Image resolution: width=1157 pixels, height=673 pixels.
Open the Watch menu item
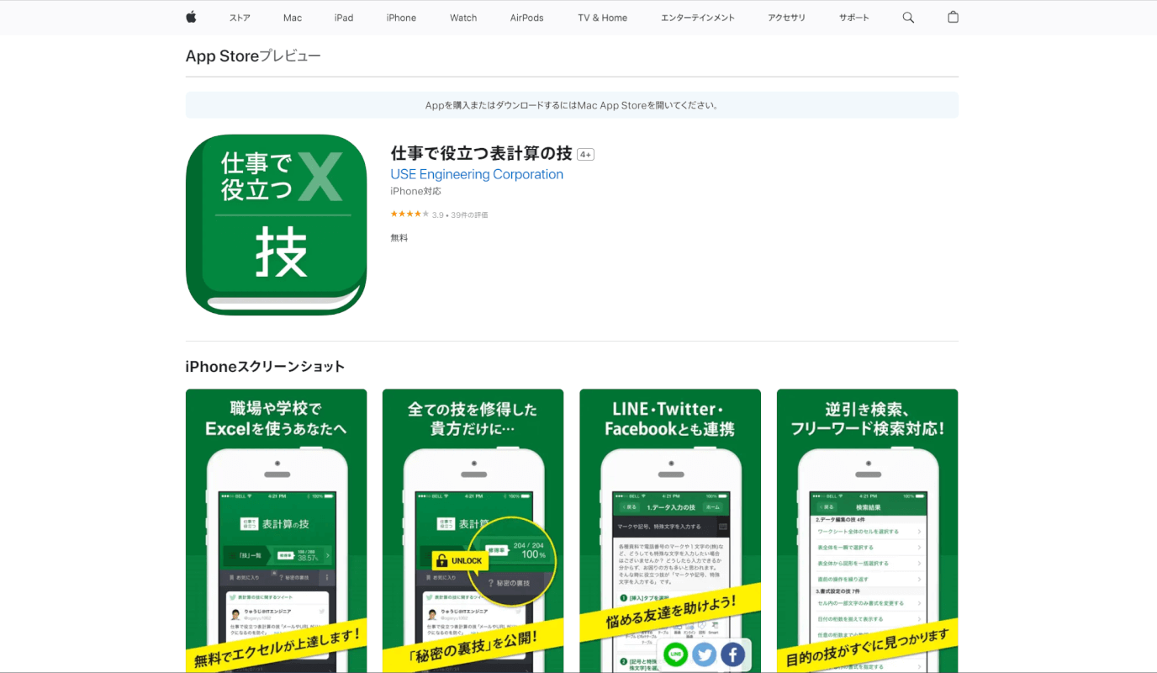pos(463,18)
